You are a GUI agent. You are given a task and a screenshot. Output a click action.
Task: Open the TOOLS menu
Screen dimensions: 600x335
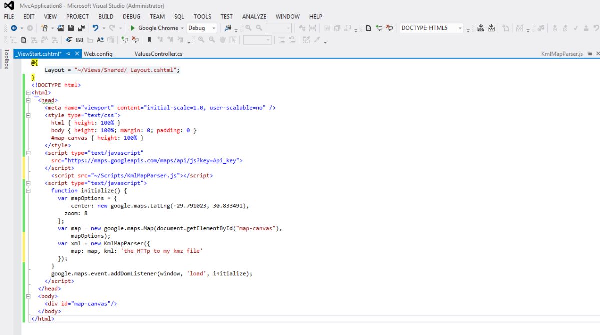[x=202, y=16]
